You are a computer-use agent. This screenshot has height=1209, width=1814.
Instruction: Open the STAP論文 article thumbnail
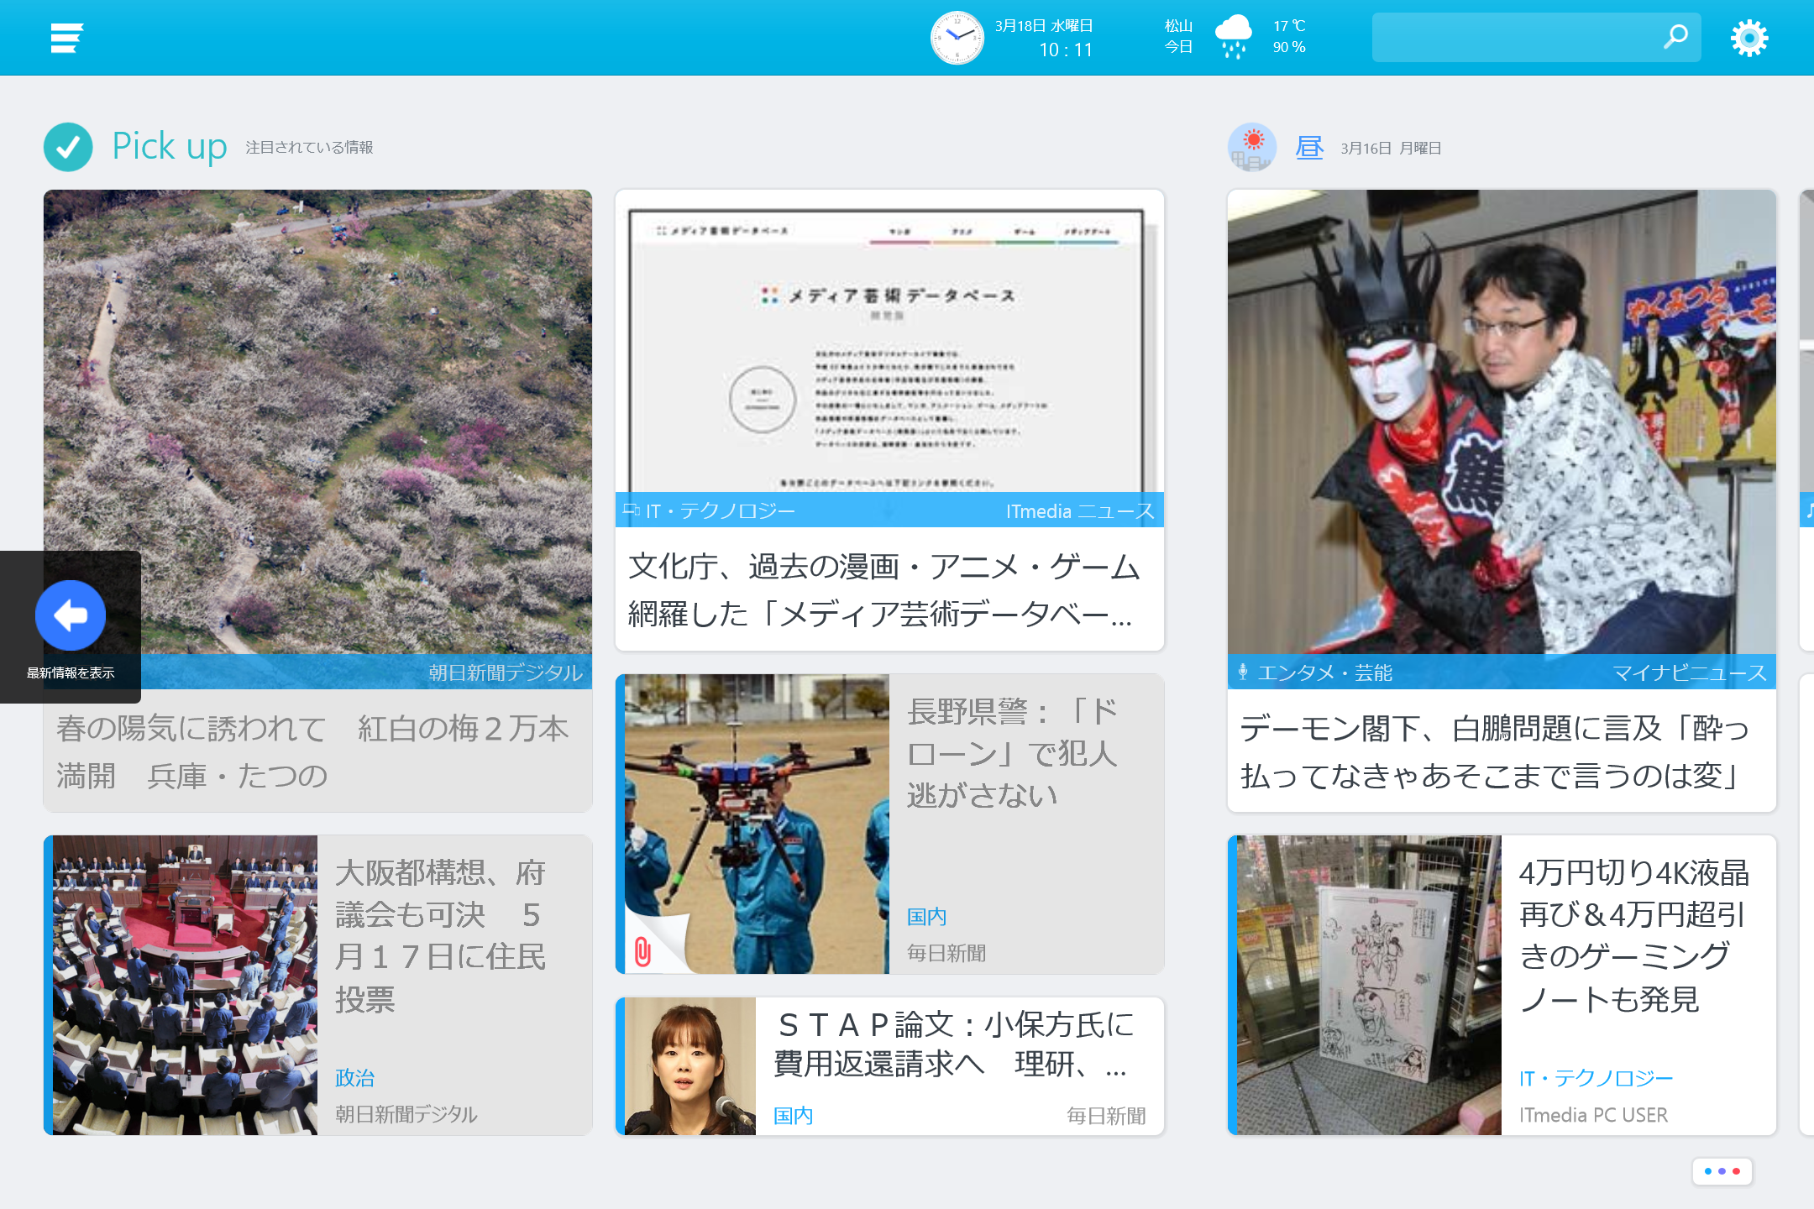click(x=690, y=1066)
